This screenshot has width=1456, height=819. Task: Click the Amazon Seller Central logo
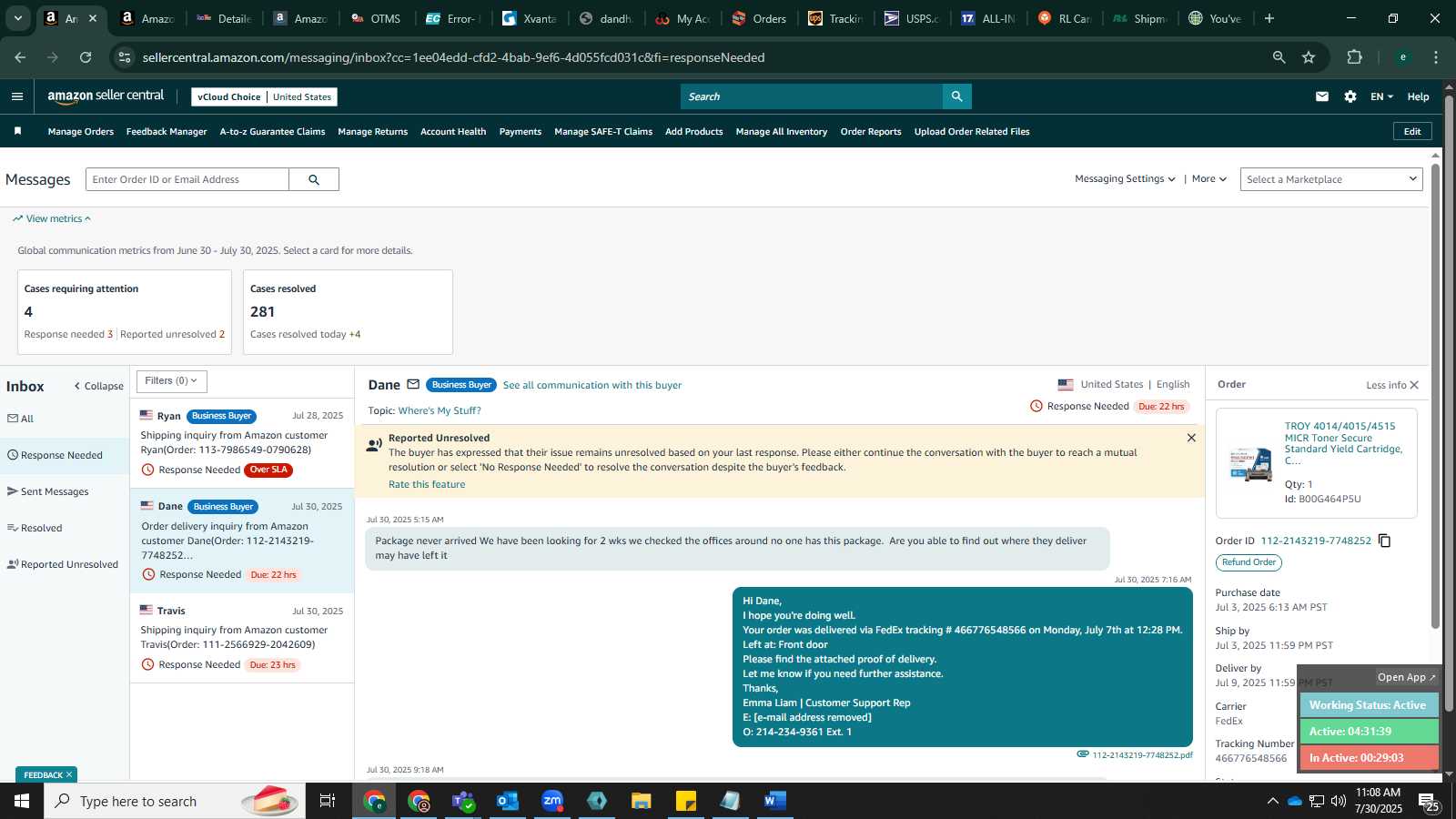coord(106,96)
